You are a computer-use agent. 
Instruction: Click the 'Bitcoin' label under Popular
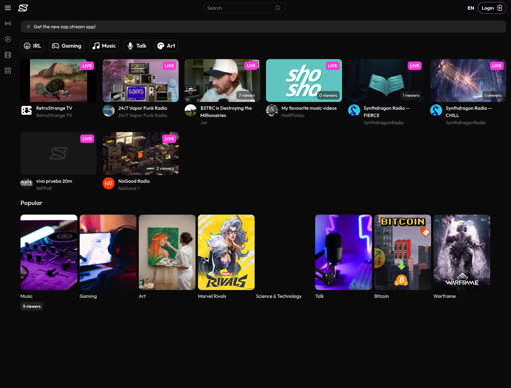pos(381,296)
